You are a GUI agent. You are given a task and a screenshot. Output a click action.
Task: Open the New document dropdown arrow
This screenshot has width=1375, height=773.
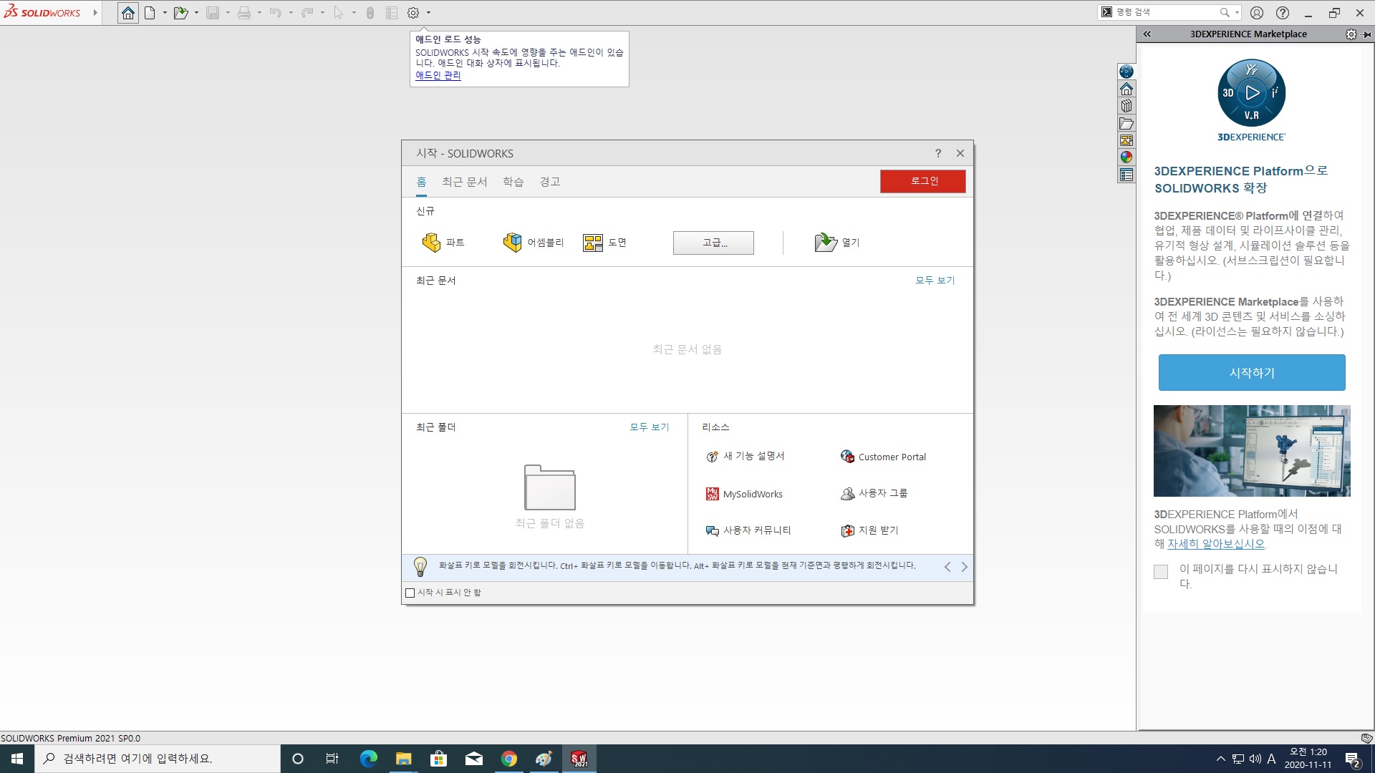165,13
